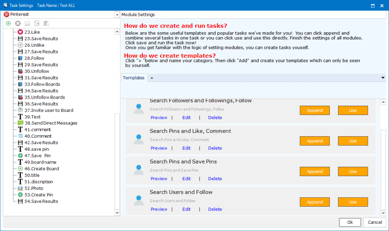Click the green add module icon
Image resolution: width=389 pixels, height=231 pixels.
click(8, 24)
